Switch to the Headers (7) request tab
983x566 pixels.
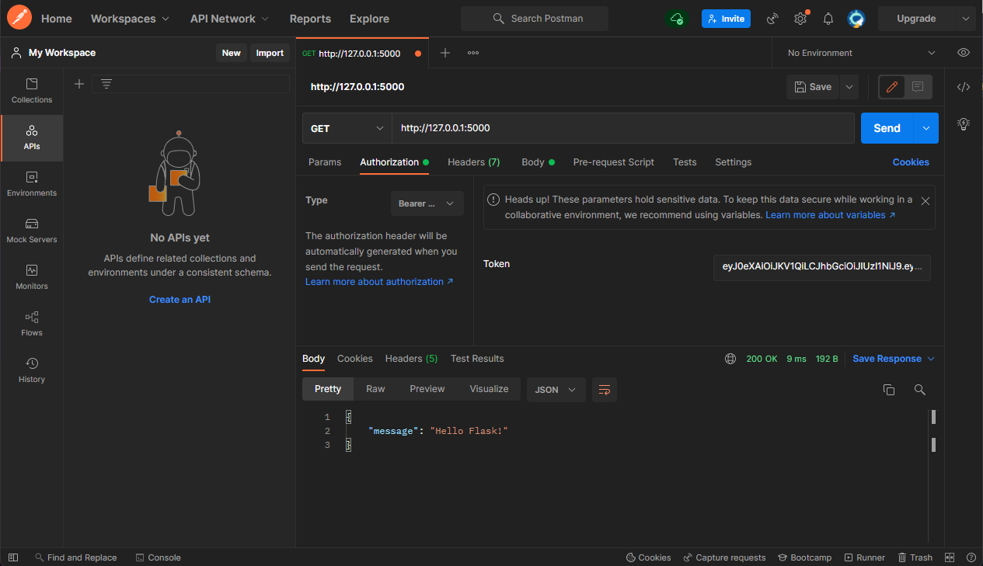click(x=473, y=162)
